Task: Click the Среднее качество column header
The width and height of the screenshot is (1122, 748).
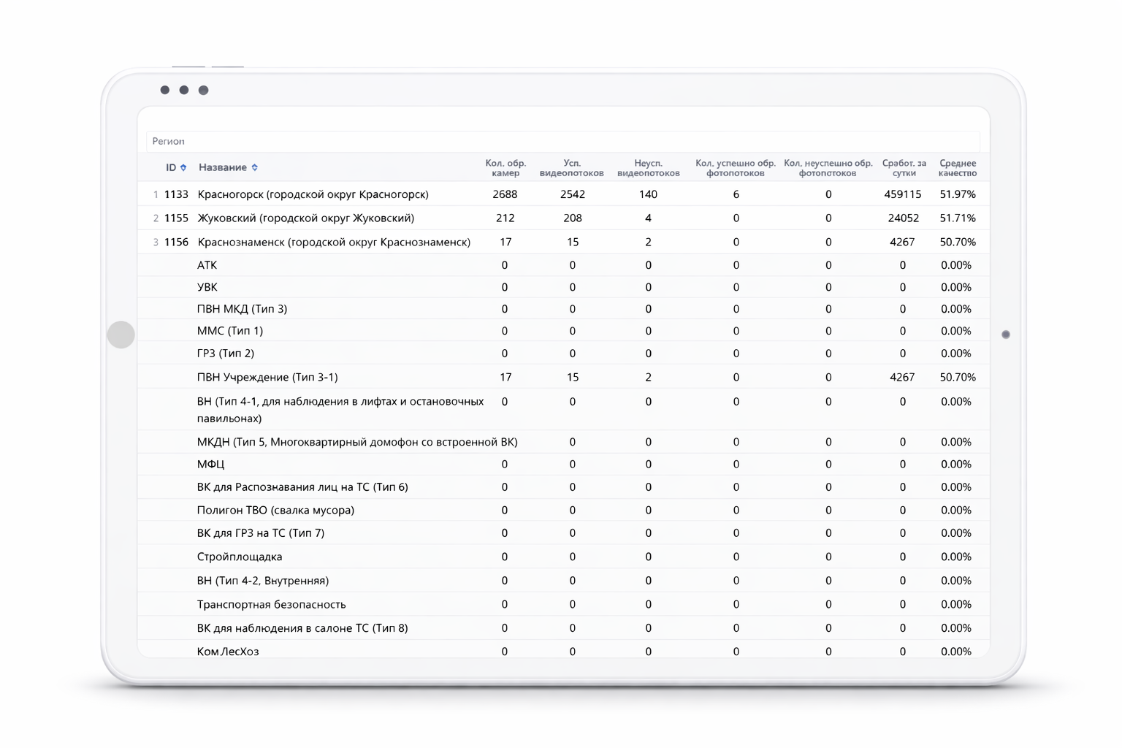Action: tap(958, 168)
